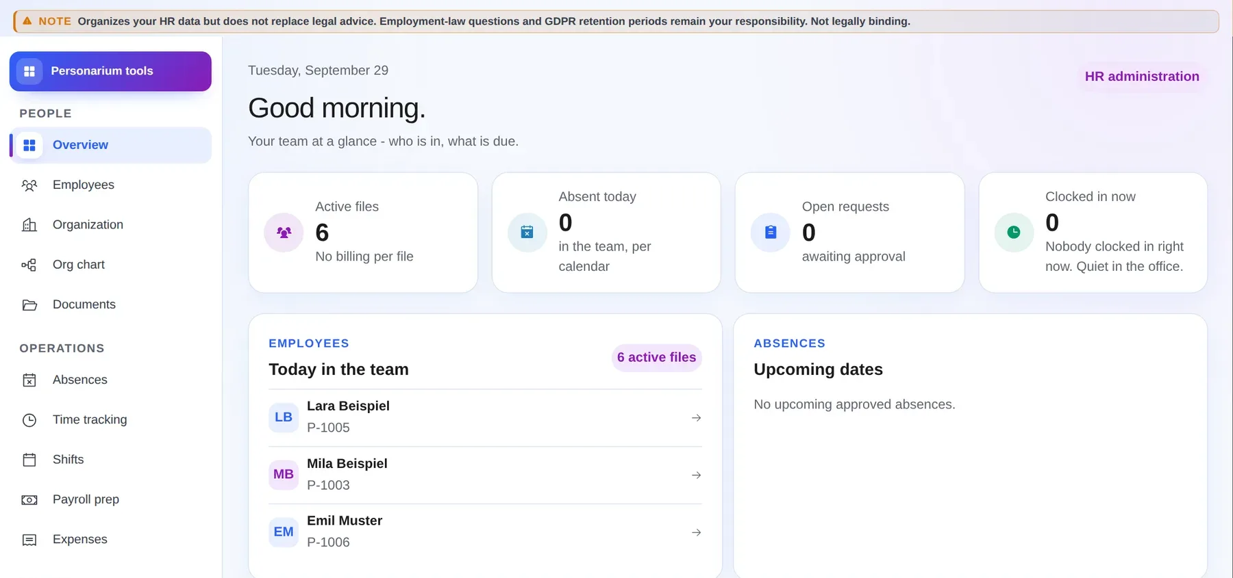Screen dimensions: 1233x578
Task: Click the Active files count 6
Action: click(x=322, y=233)
